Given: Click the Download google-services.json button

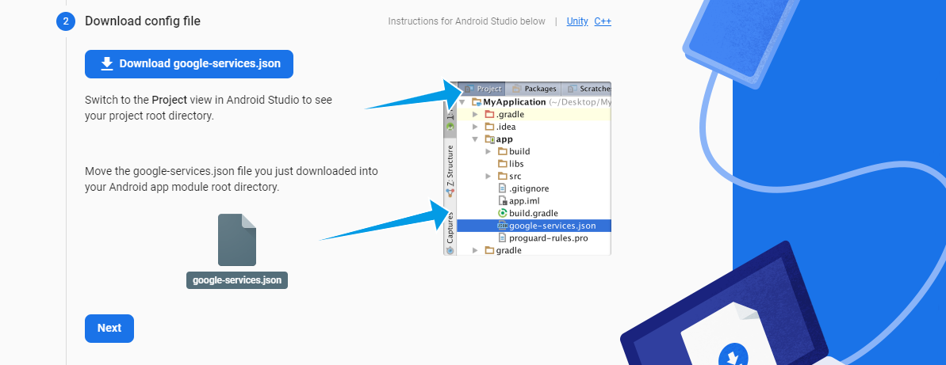Looking at the screenshot, I should [189, 64].
